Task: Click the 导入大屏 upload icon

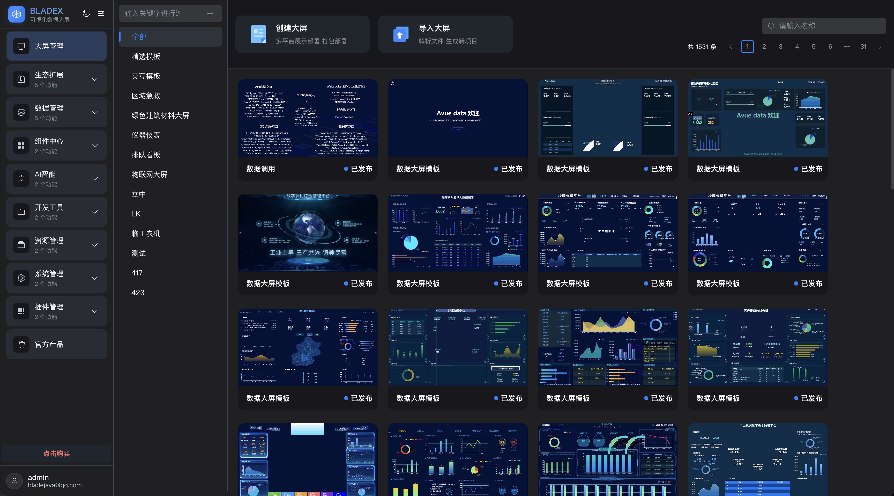Action: (x=401, y=34)
